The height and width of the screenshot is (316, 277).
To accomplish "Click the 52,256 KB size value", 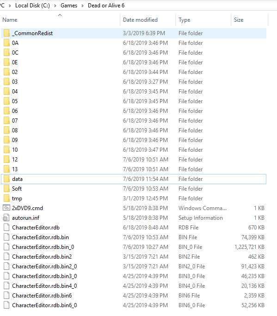I will [253, 305].
